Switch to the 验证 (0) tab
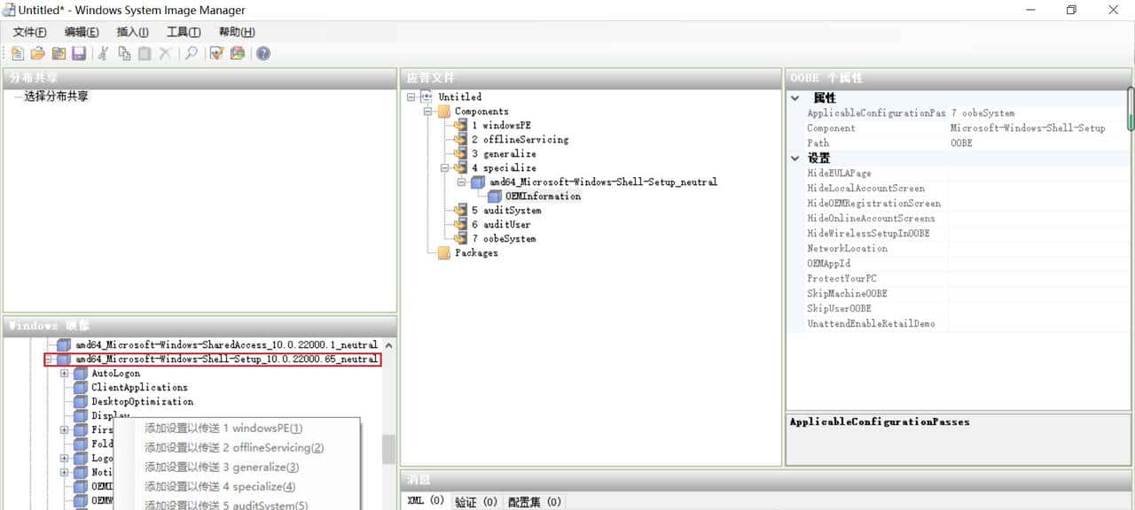Screen dimensions: 1135x510 click(476, 502)
